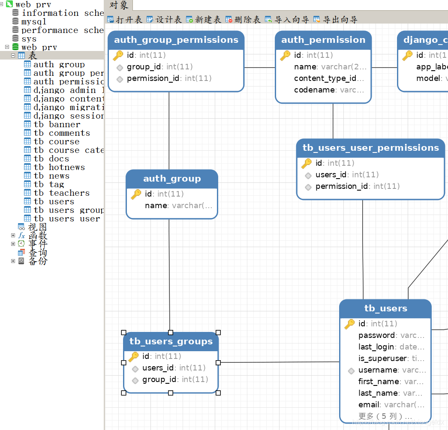Screen dimensions: 448x430
Task: Open the 视图 views node
Action: [x=37, y=227]
